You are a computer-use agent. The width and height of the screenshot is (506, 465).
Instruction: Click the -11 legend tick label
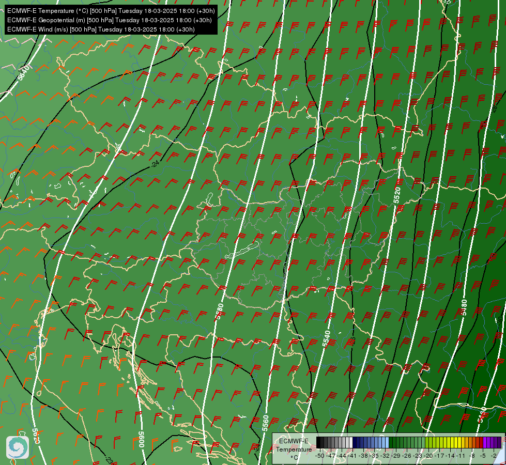click(x=461, y=456)
